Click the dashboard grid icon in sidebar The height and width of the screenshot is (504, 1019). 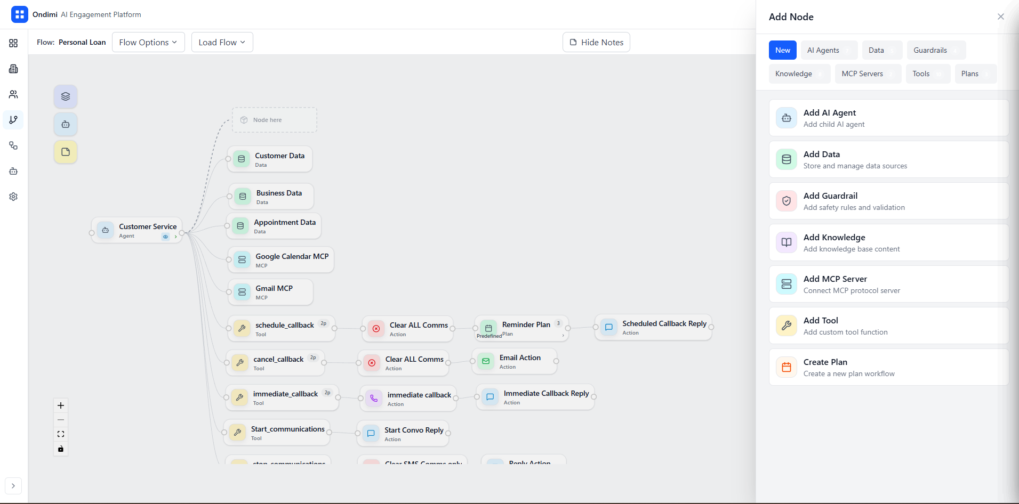(13, 43)
